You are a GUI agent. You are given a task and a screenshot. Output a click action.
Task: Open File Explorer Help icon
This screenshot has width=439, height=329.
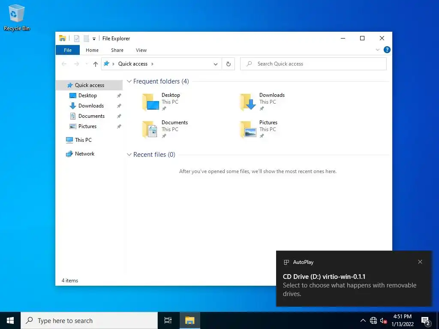387,50
